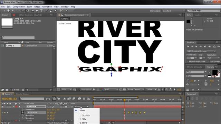
Task: Open the Composition menu
Action: tap(19, 7)
